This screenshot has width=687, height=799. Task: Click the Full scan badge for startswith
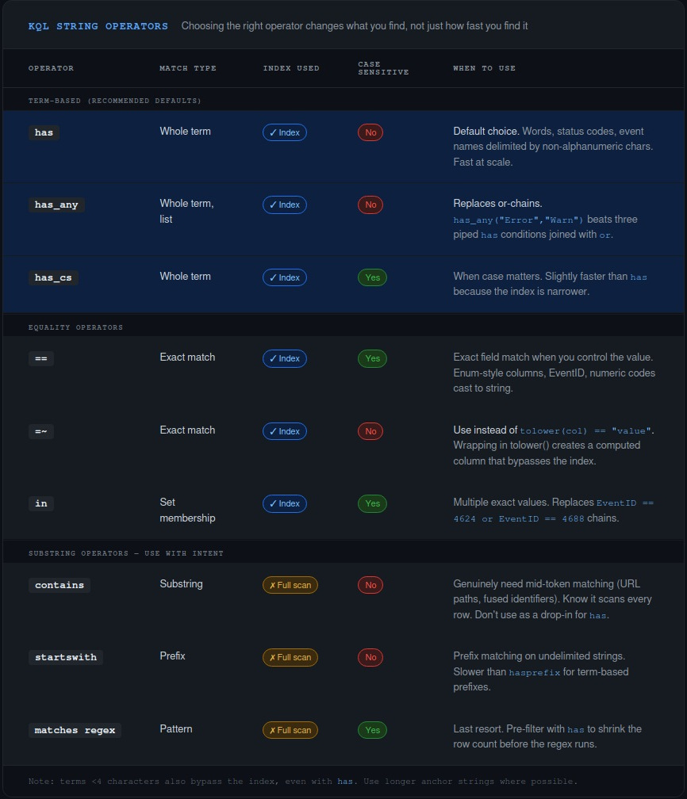(x=290, y=657)
